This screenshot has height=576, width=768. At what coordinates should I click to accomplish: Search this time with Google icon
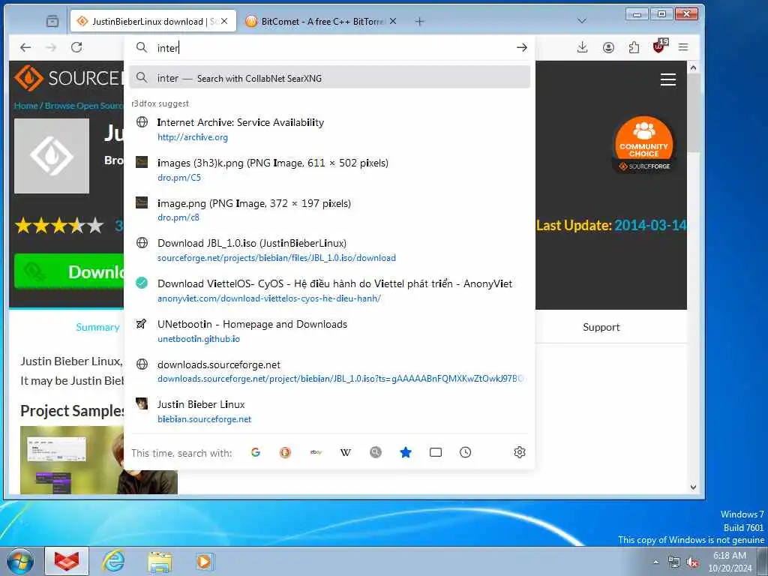point(256,452)
